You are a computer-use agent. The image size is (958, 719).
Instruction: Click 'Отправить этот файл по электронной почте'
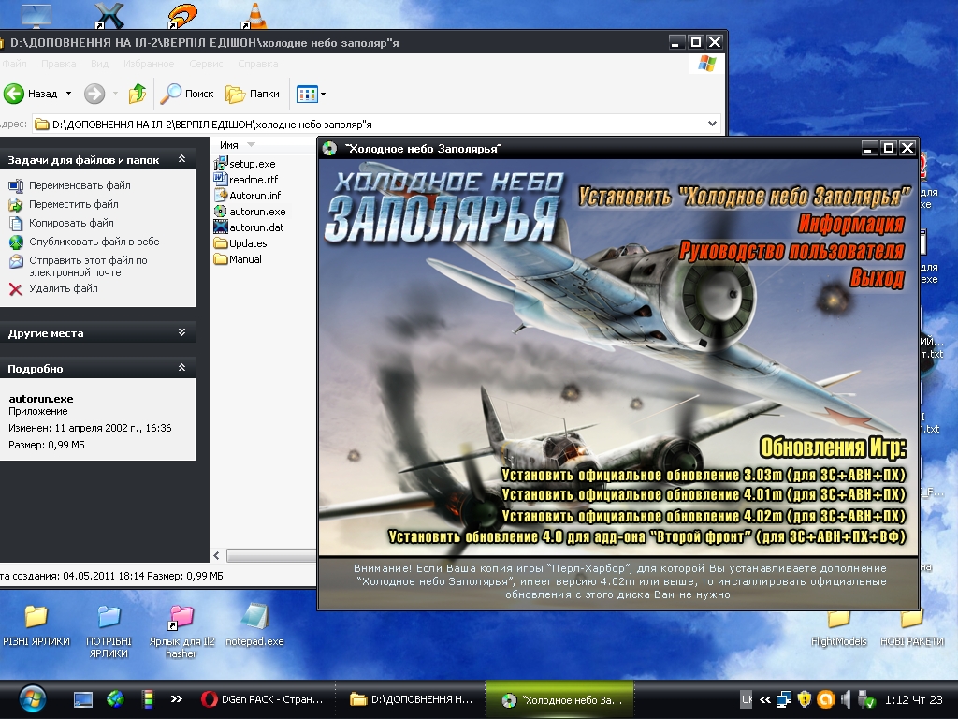88,267
